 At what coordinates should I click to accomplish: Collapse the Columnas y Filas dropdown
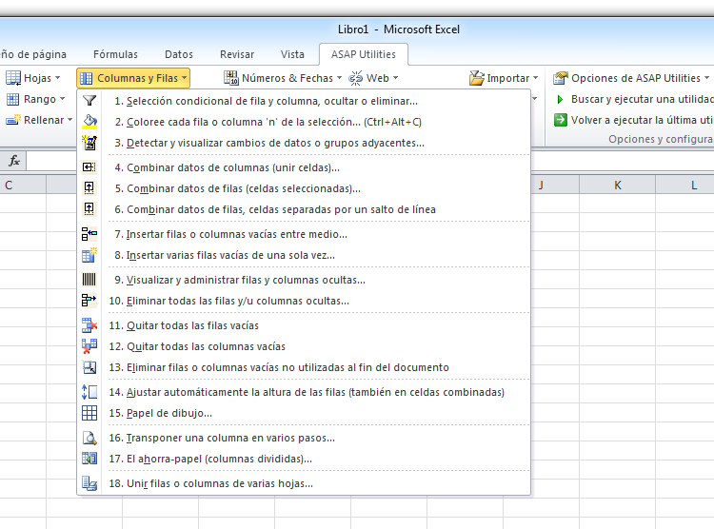(133, 78)
